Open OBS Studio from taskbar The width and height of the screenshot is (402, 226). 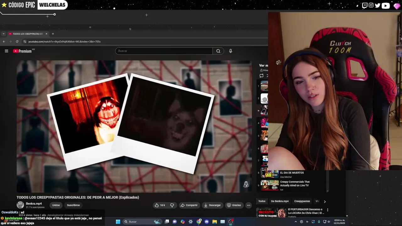pyautogui.click(x=231, y=222)
